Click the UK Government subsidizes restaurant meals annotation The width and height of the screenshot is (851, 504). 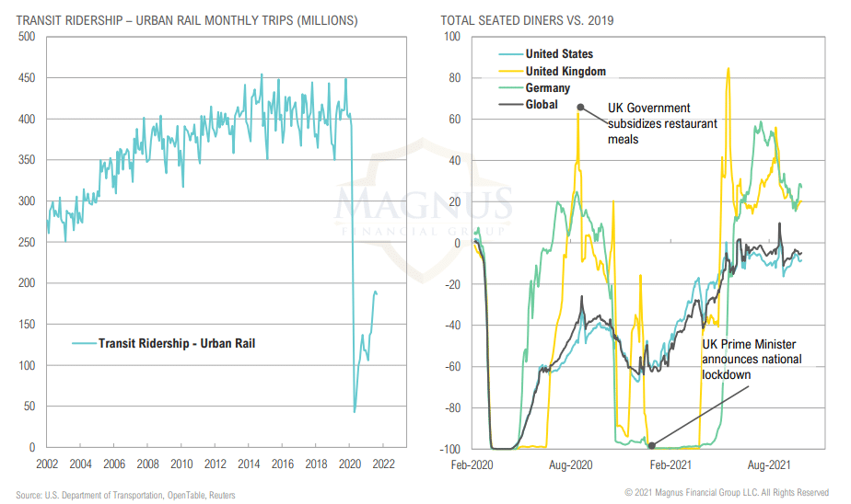click(x=662, y=123)
